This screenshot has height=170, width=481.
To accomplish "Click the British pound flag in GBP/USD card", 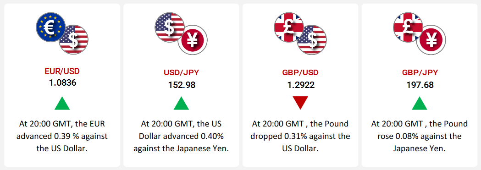I will (x=289, y=27).
